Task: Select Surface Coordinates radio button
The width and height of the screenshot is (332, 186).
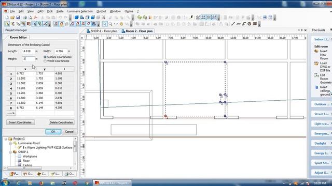Action: (x=45, y=57)
